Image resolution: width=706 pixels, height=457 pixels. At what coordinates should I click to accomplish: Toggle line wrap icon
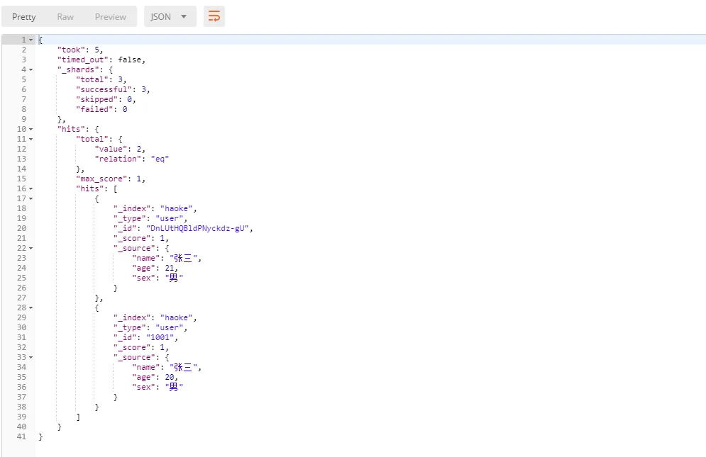[x=214, y=16]
